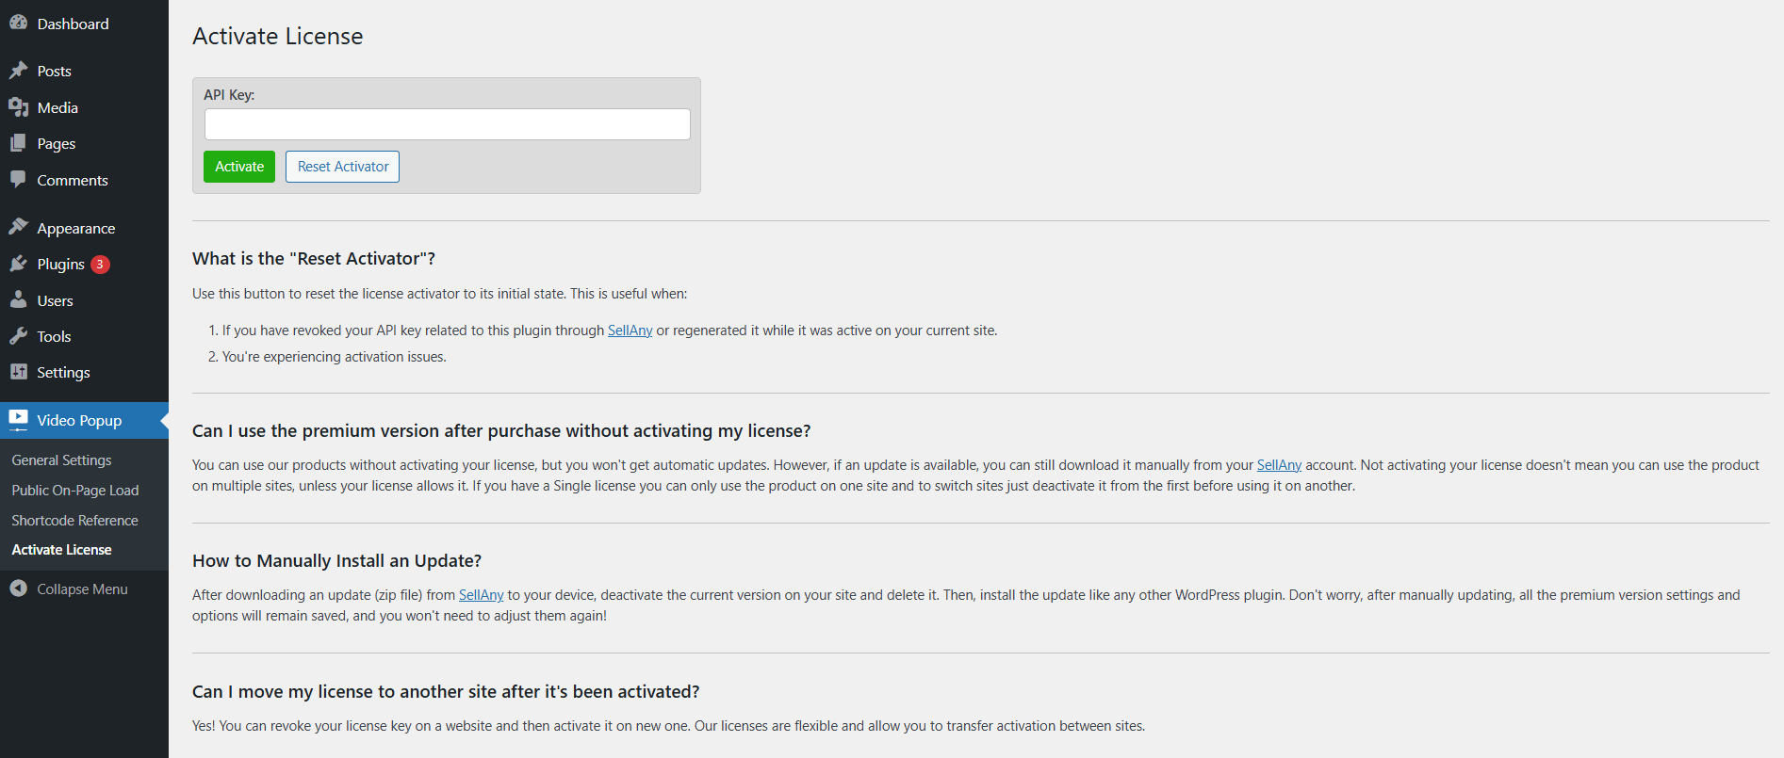This screenshot has width=1784, height=758.
Task: Click the Pages stacked-sheets icon
Action: point(18,143)
